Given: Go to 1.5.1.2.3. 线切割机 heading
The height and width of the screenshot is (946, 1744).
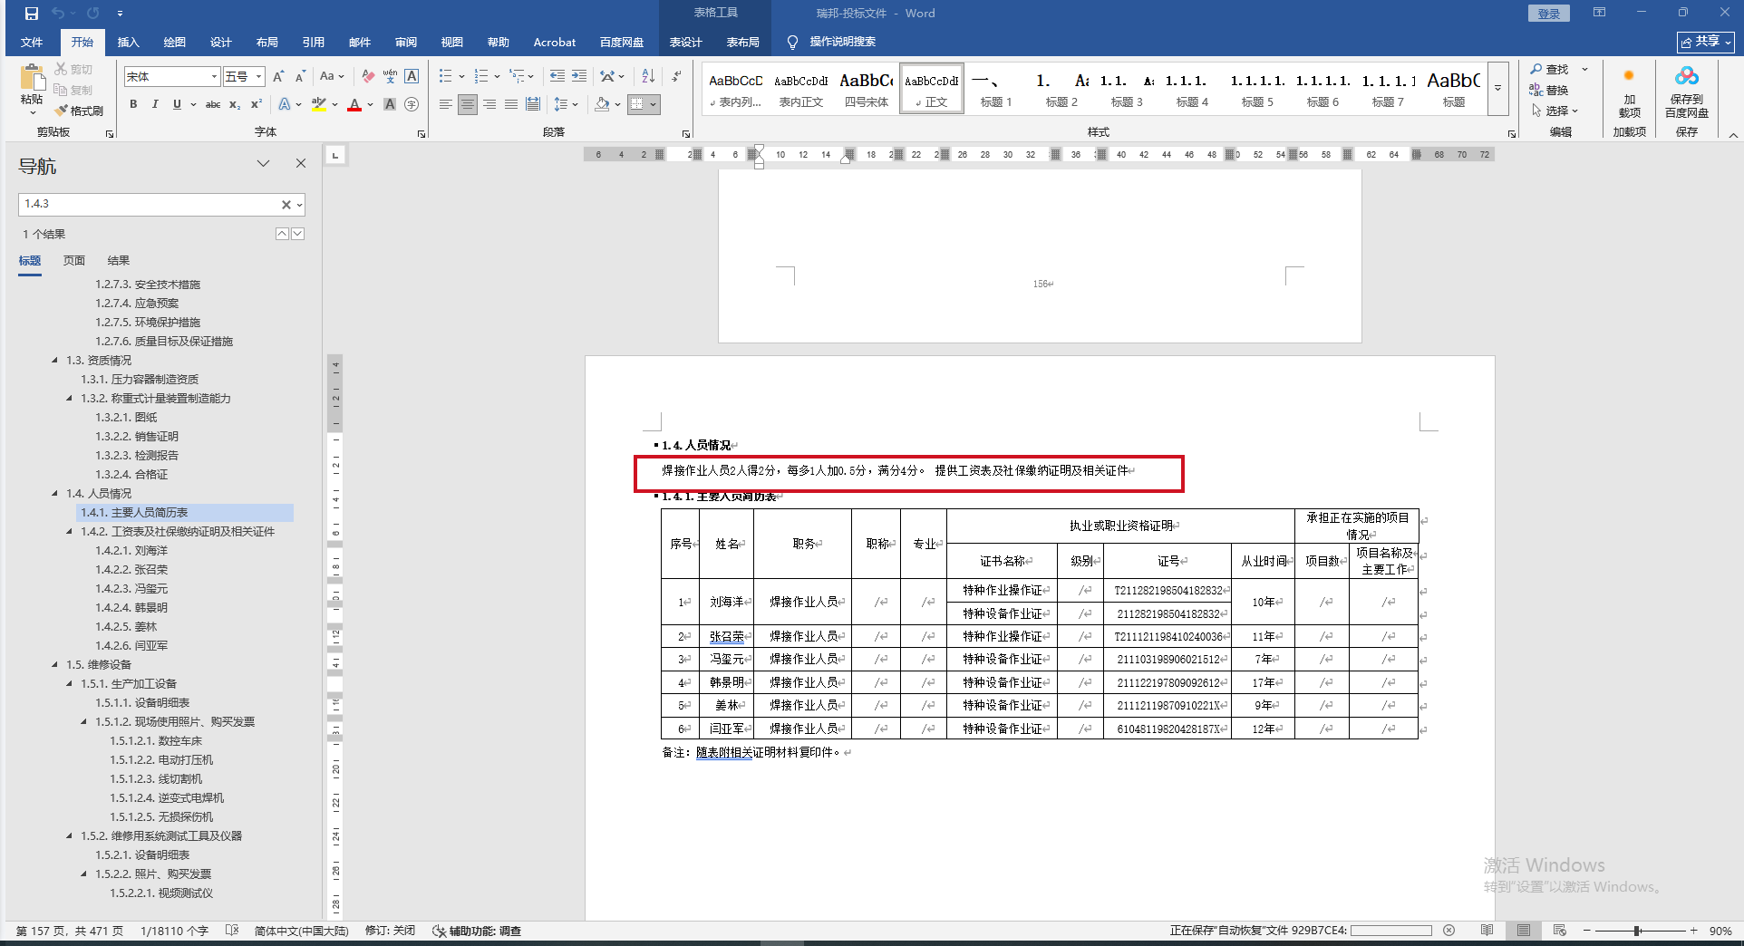Looking at the screenshot, I should click(156, 779).
